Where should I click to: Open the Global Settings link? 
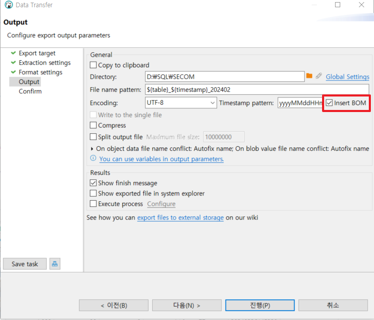(348, 77)
